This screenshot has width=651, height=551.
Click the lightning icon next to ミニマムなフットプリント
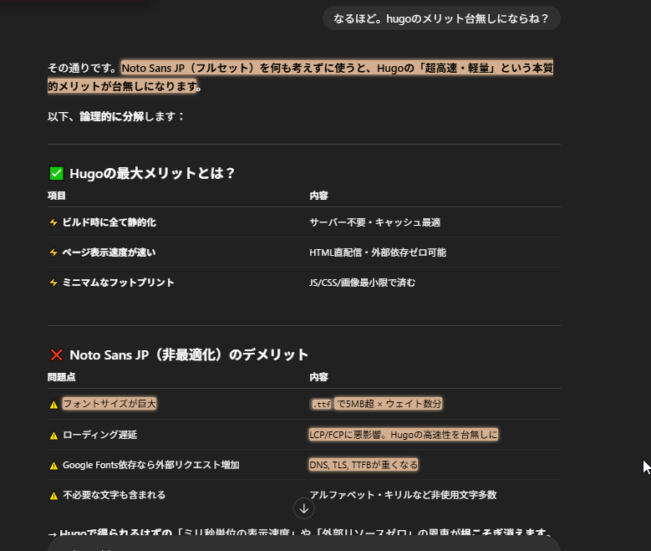[53, 283]
